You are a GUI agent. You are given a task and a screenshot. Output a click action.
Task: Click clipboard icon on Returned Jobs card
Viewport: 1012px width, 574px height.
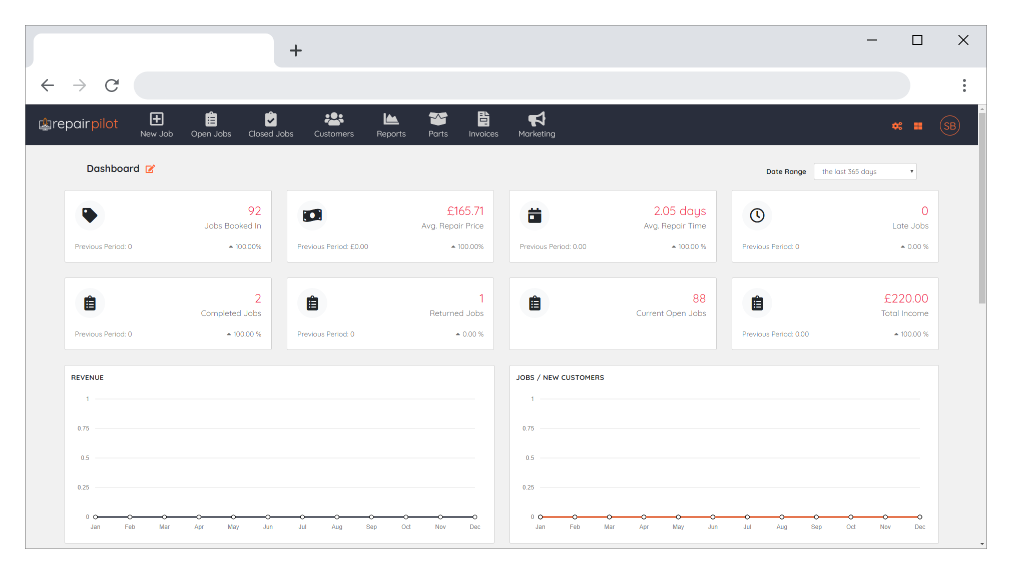pyautogui.click(x=312, y=303)
